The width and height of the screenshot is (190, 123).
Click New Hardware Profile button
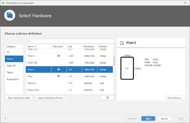(18, 98)
